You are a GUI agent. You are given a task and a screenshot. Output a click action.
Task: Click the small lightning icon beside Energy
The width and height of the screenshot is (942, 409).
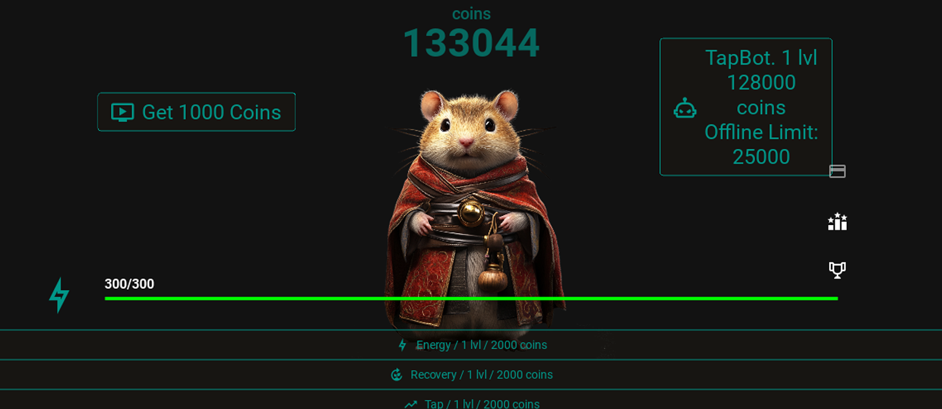(402, 345)
